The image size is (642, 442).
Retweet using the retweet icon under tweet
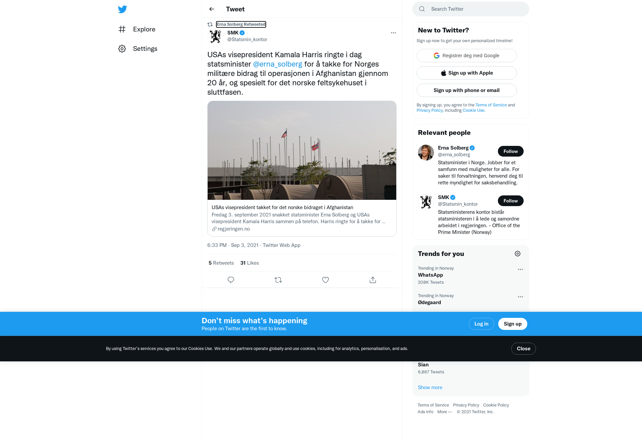click(278, 280)
